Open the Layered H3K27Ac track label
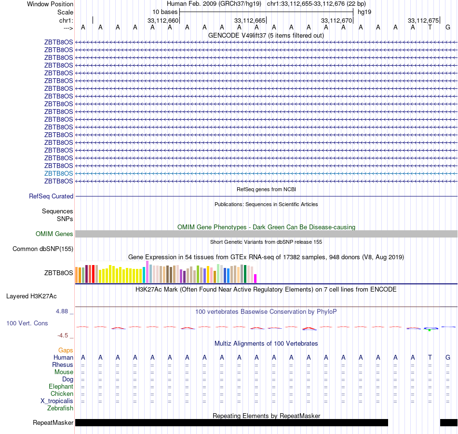458x434 pixels. pos(31,296)
